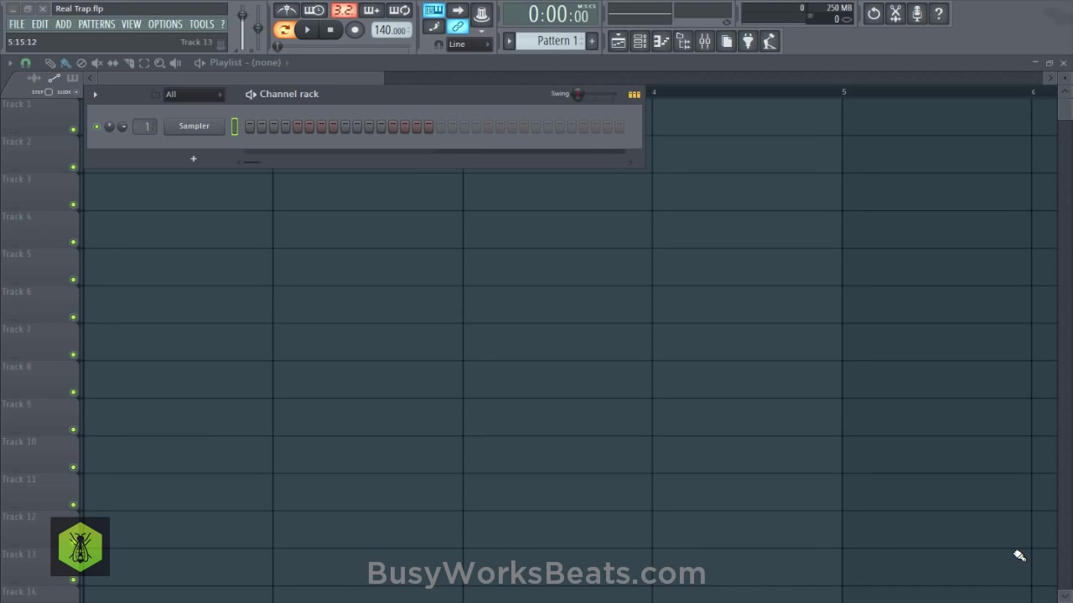Select the playlist Zoom tool
The height and width of the screenshot is (603, 1073).
coord(159,63)
